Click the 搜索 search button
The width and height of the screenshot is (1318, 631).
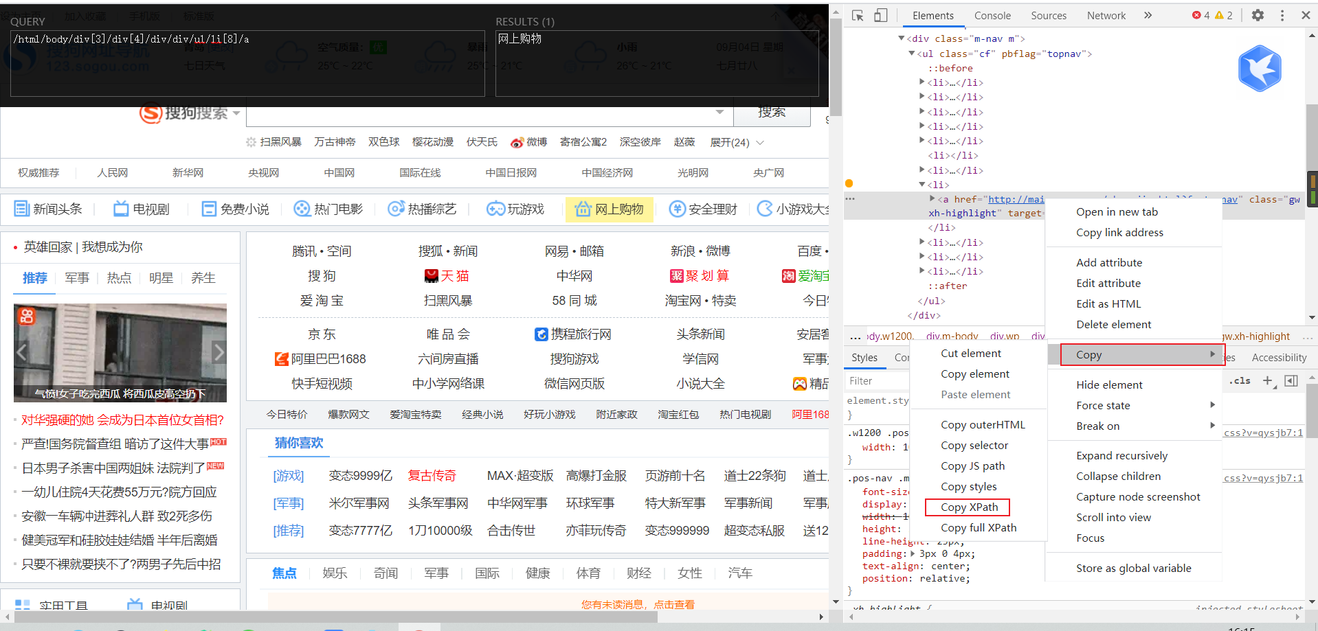click(x=772, y=113)
